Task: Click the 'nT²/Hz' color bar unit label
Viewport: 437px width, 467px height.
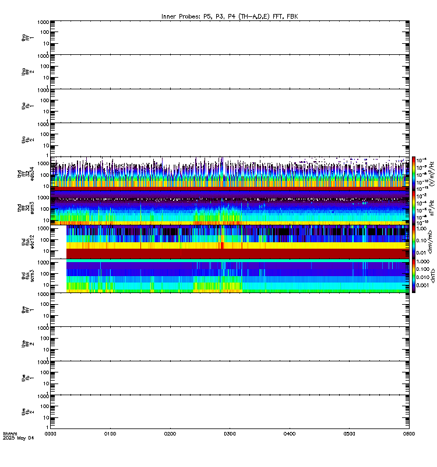Action: [432, 208]
